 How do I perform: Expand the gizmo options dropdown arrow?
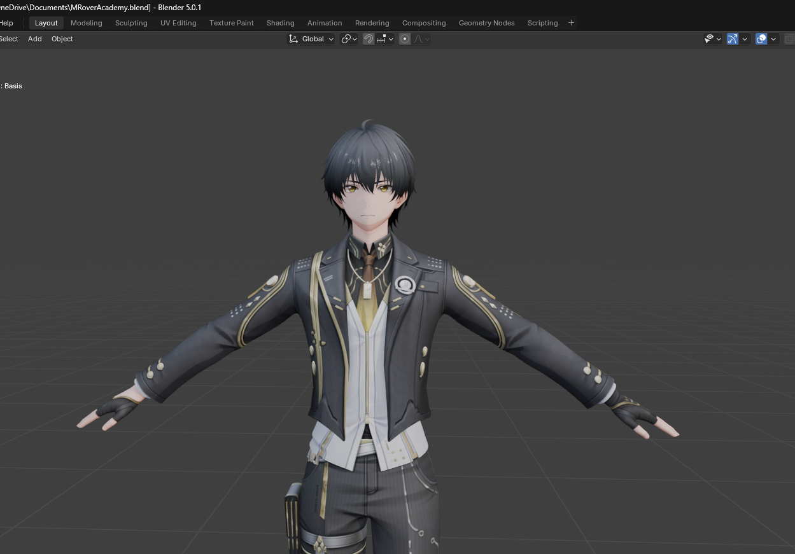tap(745, 39)
